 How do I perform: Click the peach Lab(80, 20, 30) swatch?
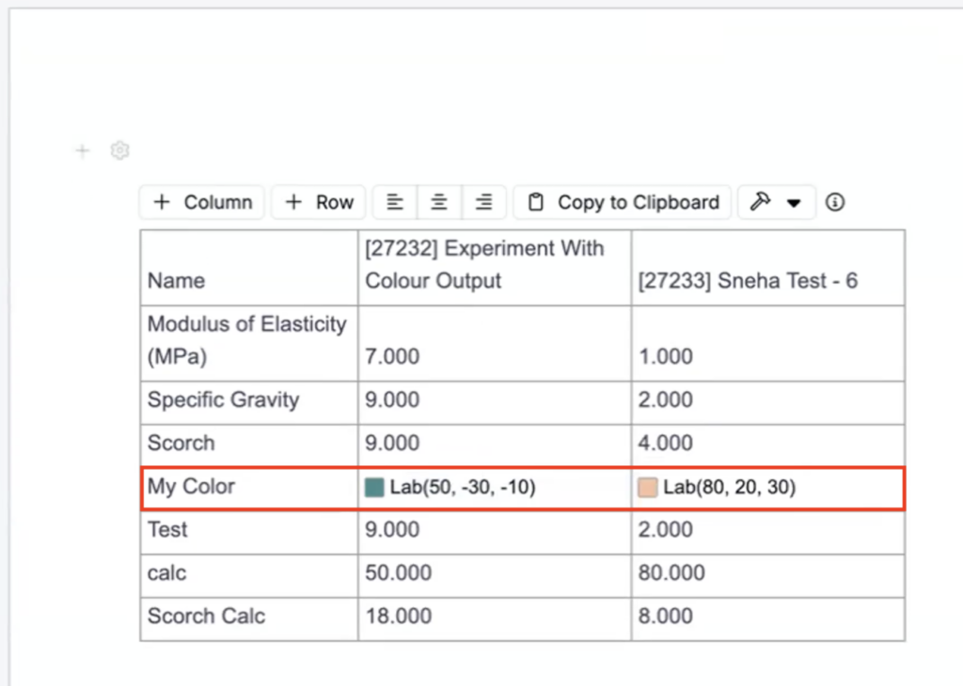[647, 487]
